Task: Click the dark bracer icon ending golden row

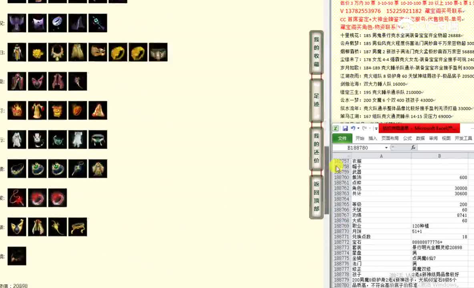Action: 158,52
